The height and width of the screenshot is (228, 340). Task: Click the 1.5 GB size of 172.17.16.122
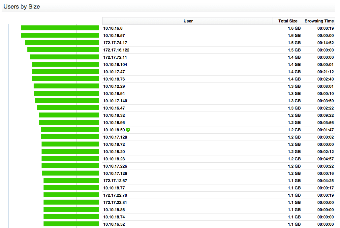click(294, 50)
